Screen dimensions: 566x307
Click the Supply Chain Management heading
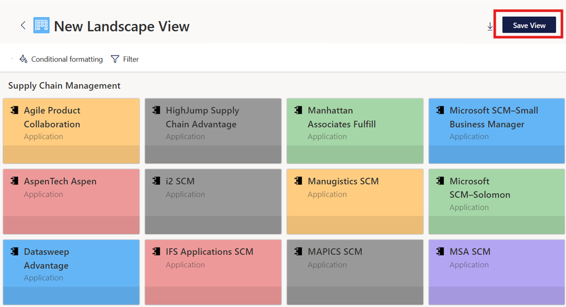pos(64,86)
